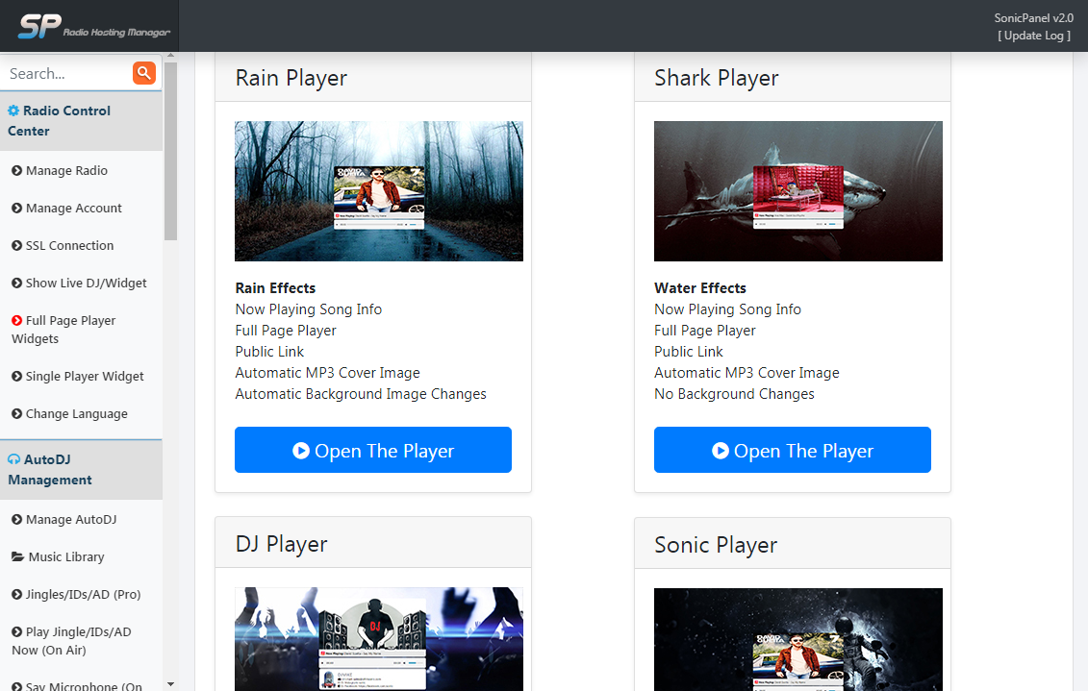The height and width of the screenshot is (691, 1088).
Task: Click the arrow icon next to Manage Account
Action: (x=16, y=208)
